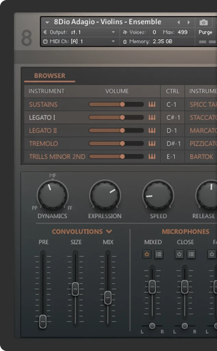
Task: Select the STACCATO articulation
Action: point(203,118)
